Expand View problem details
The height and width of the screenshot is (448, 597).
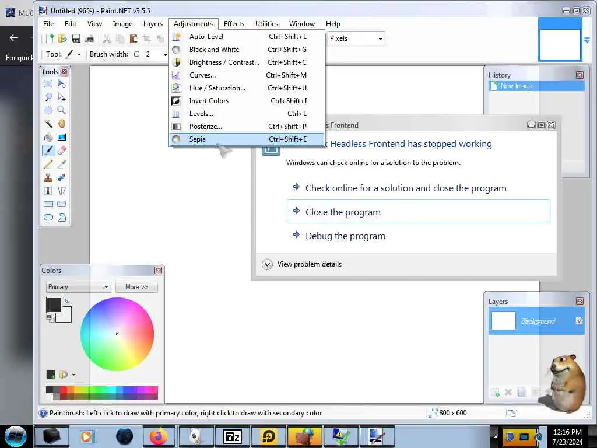302,264
